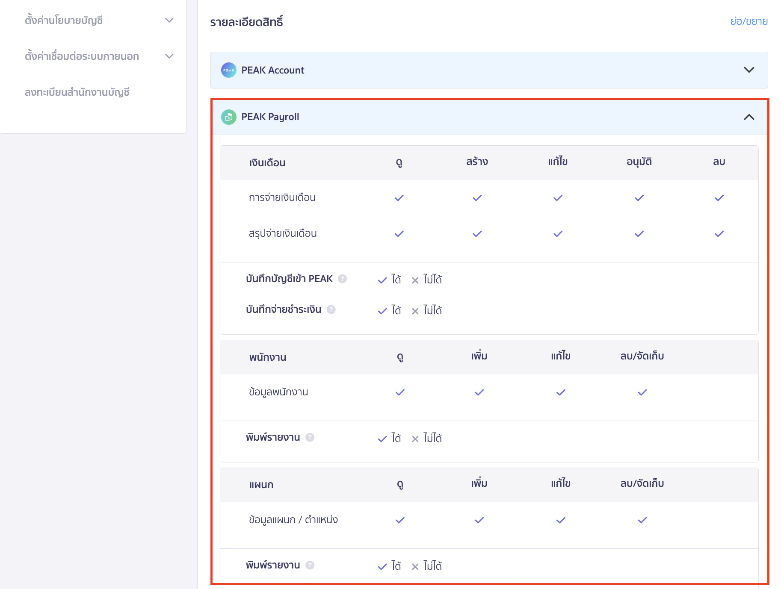Toggle ดู permission for ข้อมูลแผนก / ตำแหน่ง
This screenshot has width=781, height=589.
400,520
